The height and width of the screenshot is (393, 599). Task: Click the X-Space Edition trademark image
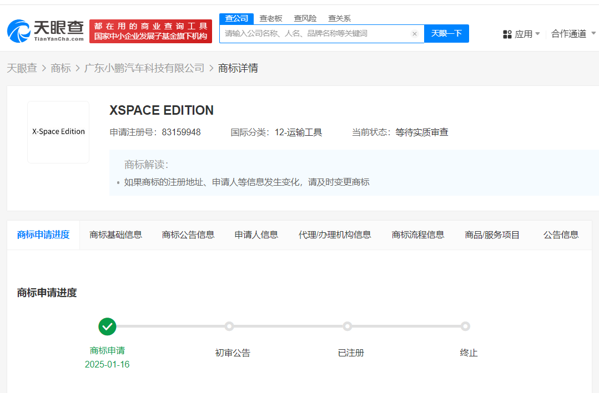[58, 132]
